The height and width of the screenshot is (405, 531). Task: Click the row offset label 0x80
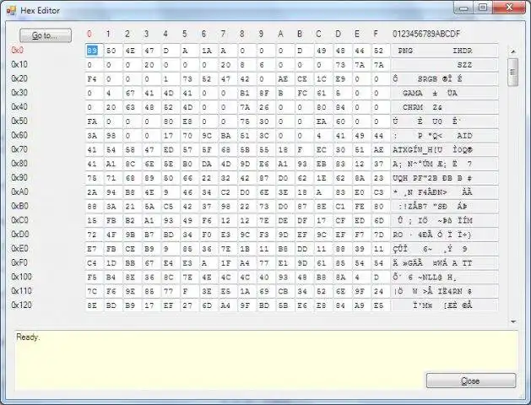[19, 164]
